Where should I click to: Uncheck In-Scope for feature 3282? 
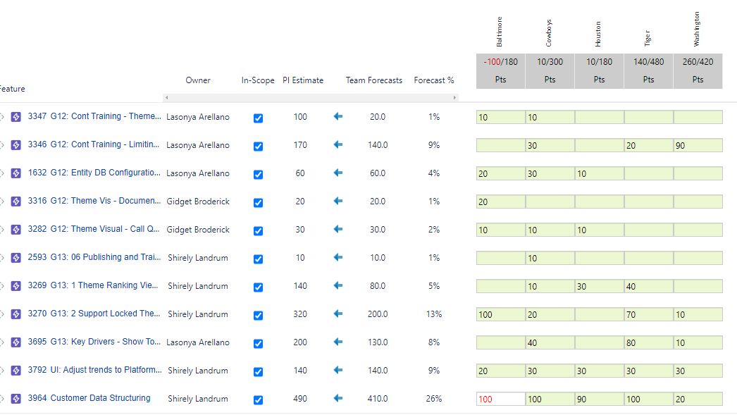[258, 231]
